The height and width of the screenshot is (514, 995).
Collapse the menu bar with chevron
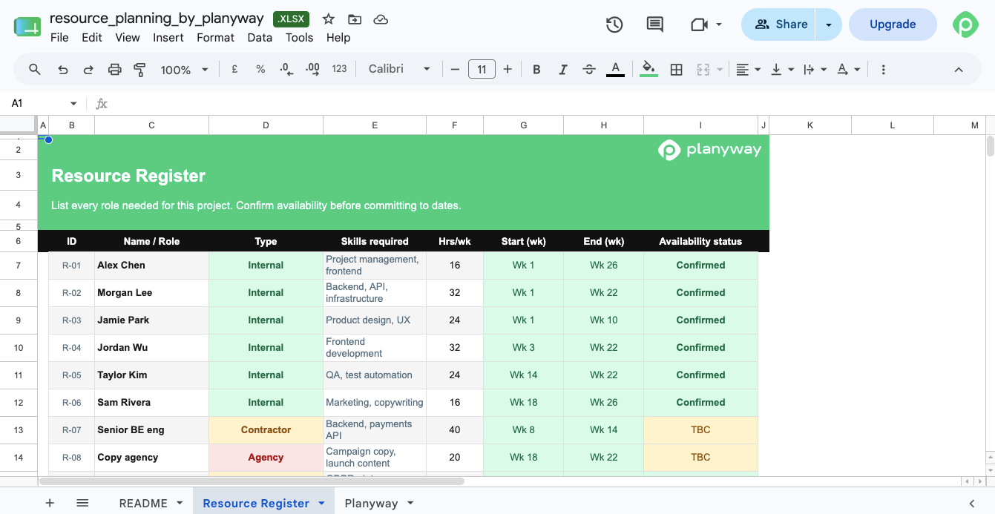(959, 69)
